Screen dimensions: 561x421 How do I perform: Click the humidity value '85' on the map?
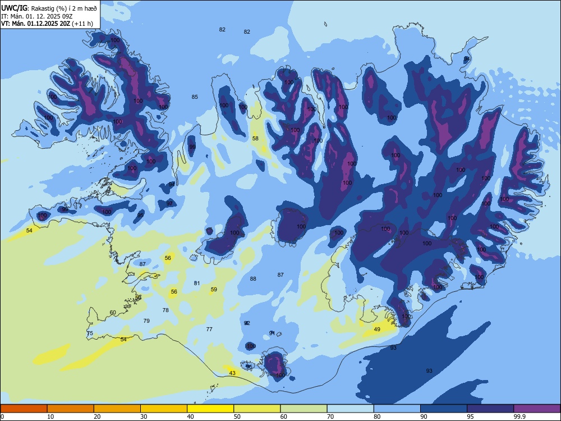click(195, 97)
